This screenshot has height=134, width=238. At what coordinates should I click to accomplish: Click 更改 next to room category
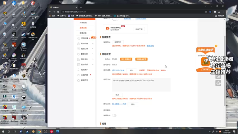click(x=133, y=105)
